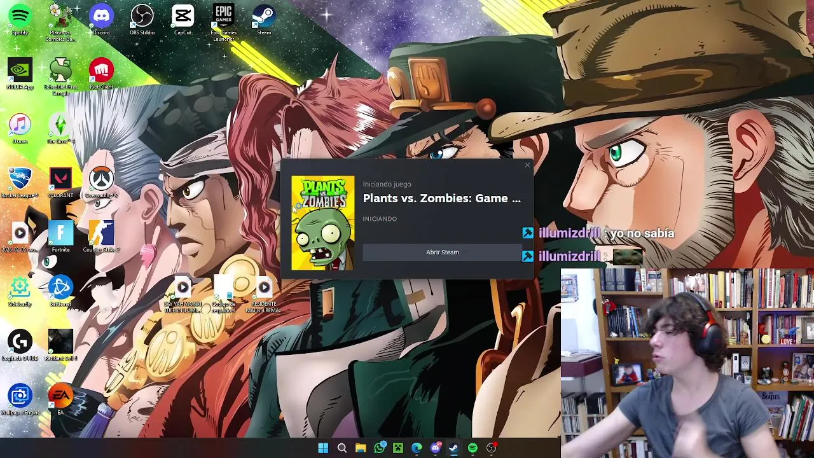This screenshot has width=814, height=458.
Task: Open the Steam desktop shortcut
Action: 264,20
